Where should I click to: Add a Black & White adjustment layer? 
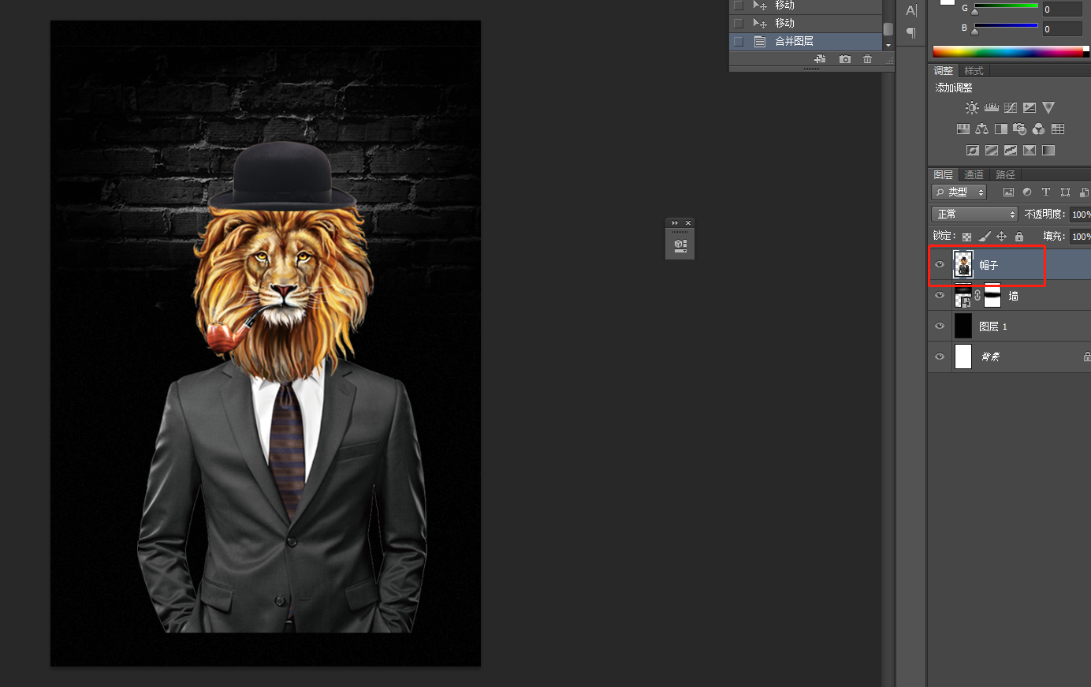(1001, 129)
